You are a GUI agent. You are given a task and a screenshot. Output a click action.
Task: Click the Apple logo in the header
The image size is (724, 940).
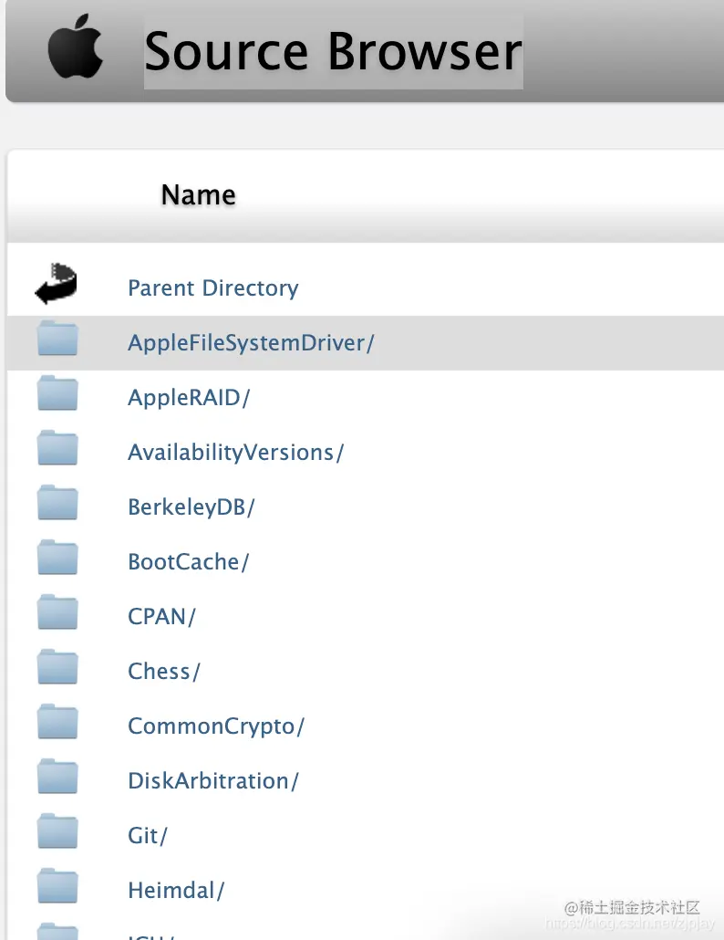click(x=76, y=47)
